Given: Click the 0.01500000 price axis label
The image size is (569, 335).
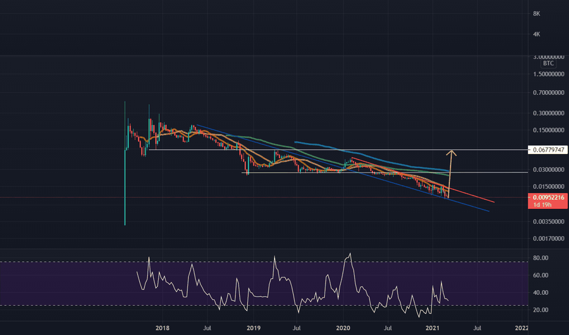Looking at the screenshot, I should pyautogui.click(x=548, y=186).
